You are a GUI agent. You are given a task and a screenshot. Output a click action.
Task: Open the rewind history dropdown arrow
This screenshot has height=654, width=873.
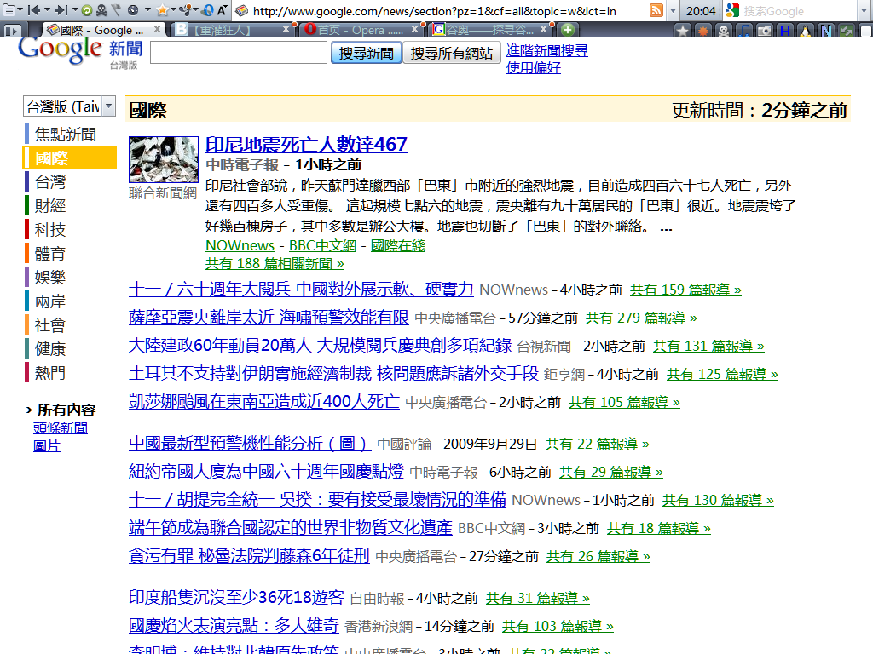point(47,10)
